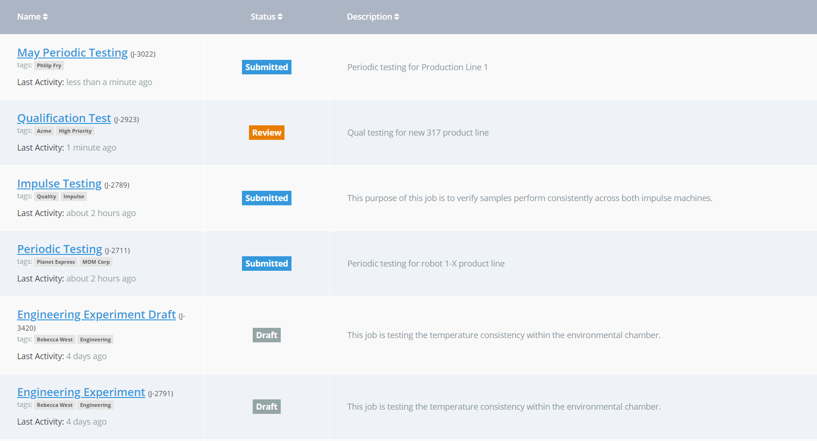Open the Engineering Experiment Draft job
Screen dimensions: 817x441
point(97,315)
